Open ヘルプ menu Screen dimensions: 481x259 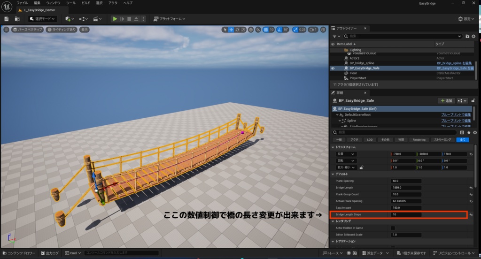pyautogui.click(x=128, y=3)
